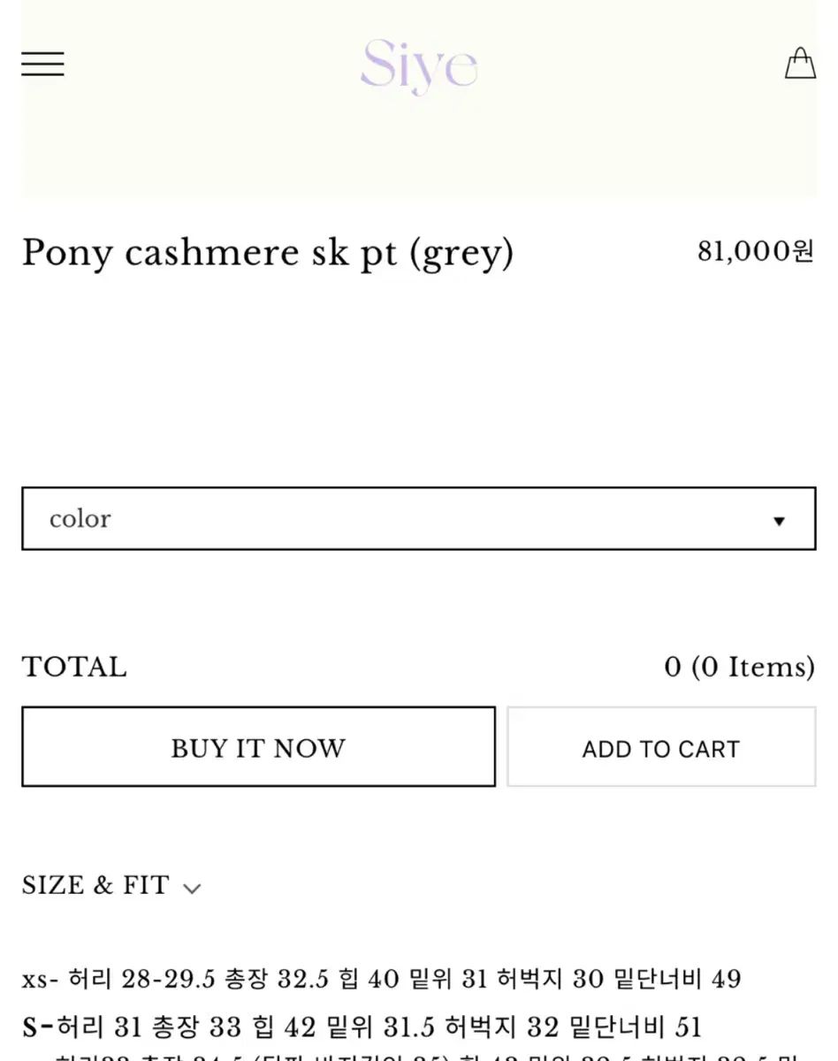Collapse SIZE & FIT using its chevron
Viewport: 838px width, 1061px height.
pyautogui.click(x=192, y=887)
